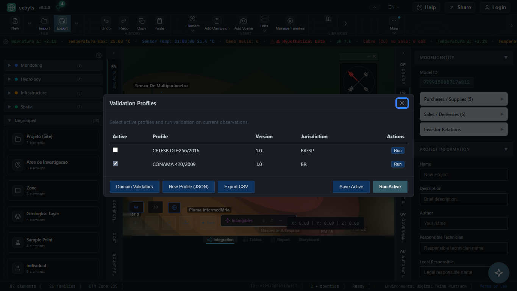Screen dimensions: 517x291
Task: Open the EN language dropdown
Action: tap(394, 7)
